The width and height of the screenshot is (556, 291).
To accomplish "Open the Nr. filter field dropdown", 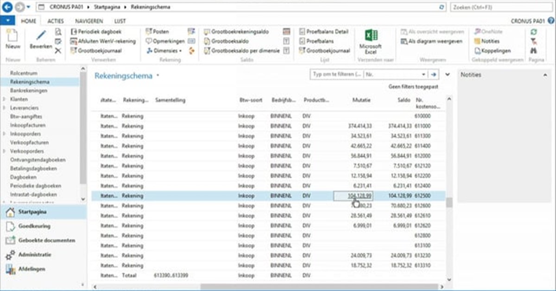I will (423, 74).
